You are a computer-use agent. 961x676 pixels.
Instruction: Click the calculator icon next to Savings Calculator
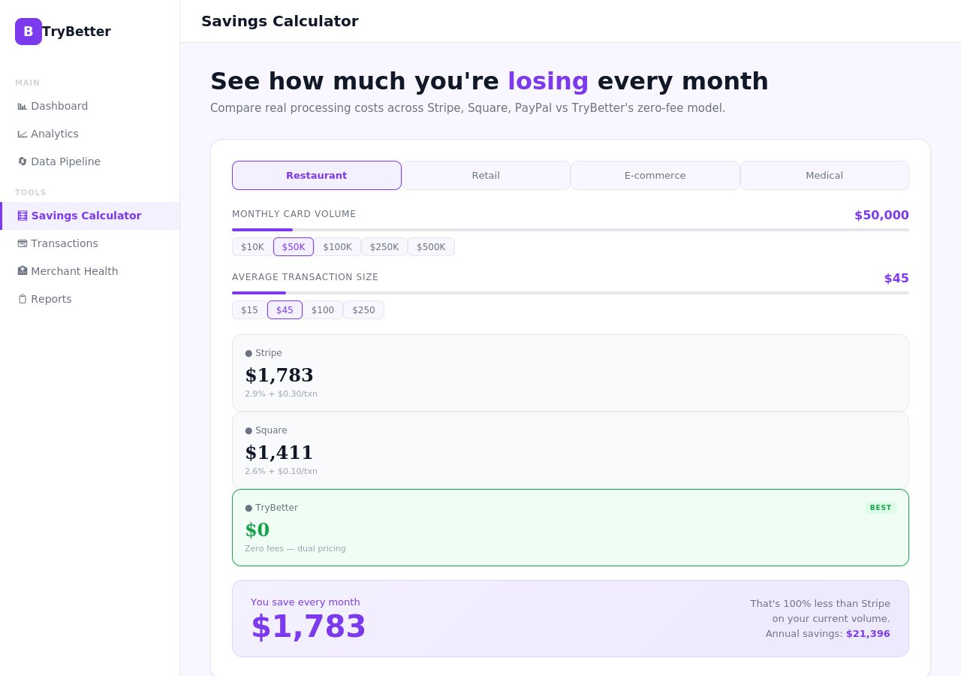(x=23, y=216)
